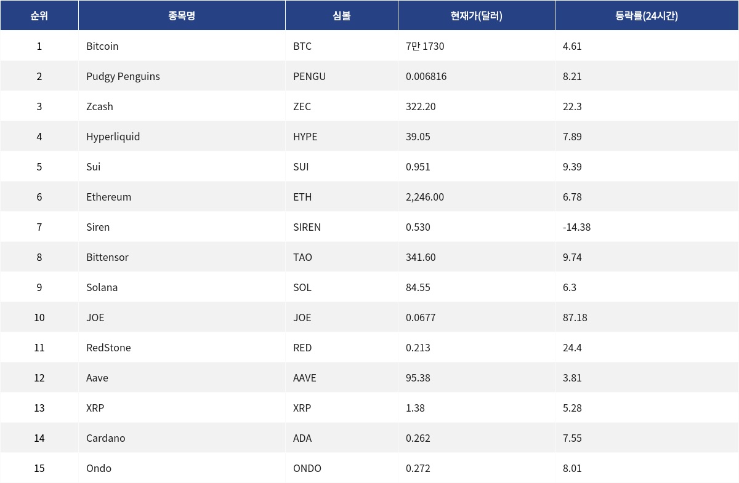Select the 심볼 column header
This screenshot has width=739, height=483.
[341, 16]
